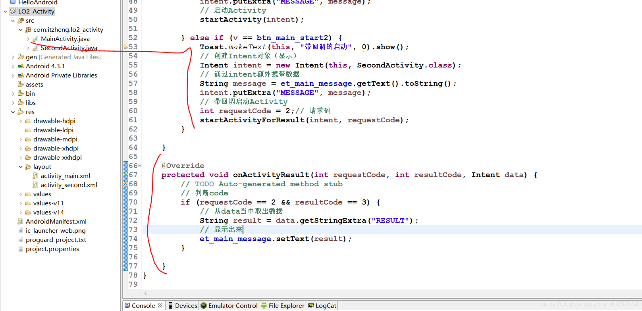
Task: Collapse the LO2_Activity project node
Action: tap(5, 11)
